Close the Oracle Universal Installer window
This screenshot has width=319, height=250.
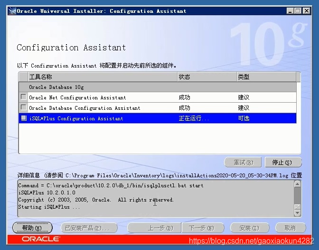coord(306,11)
